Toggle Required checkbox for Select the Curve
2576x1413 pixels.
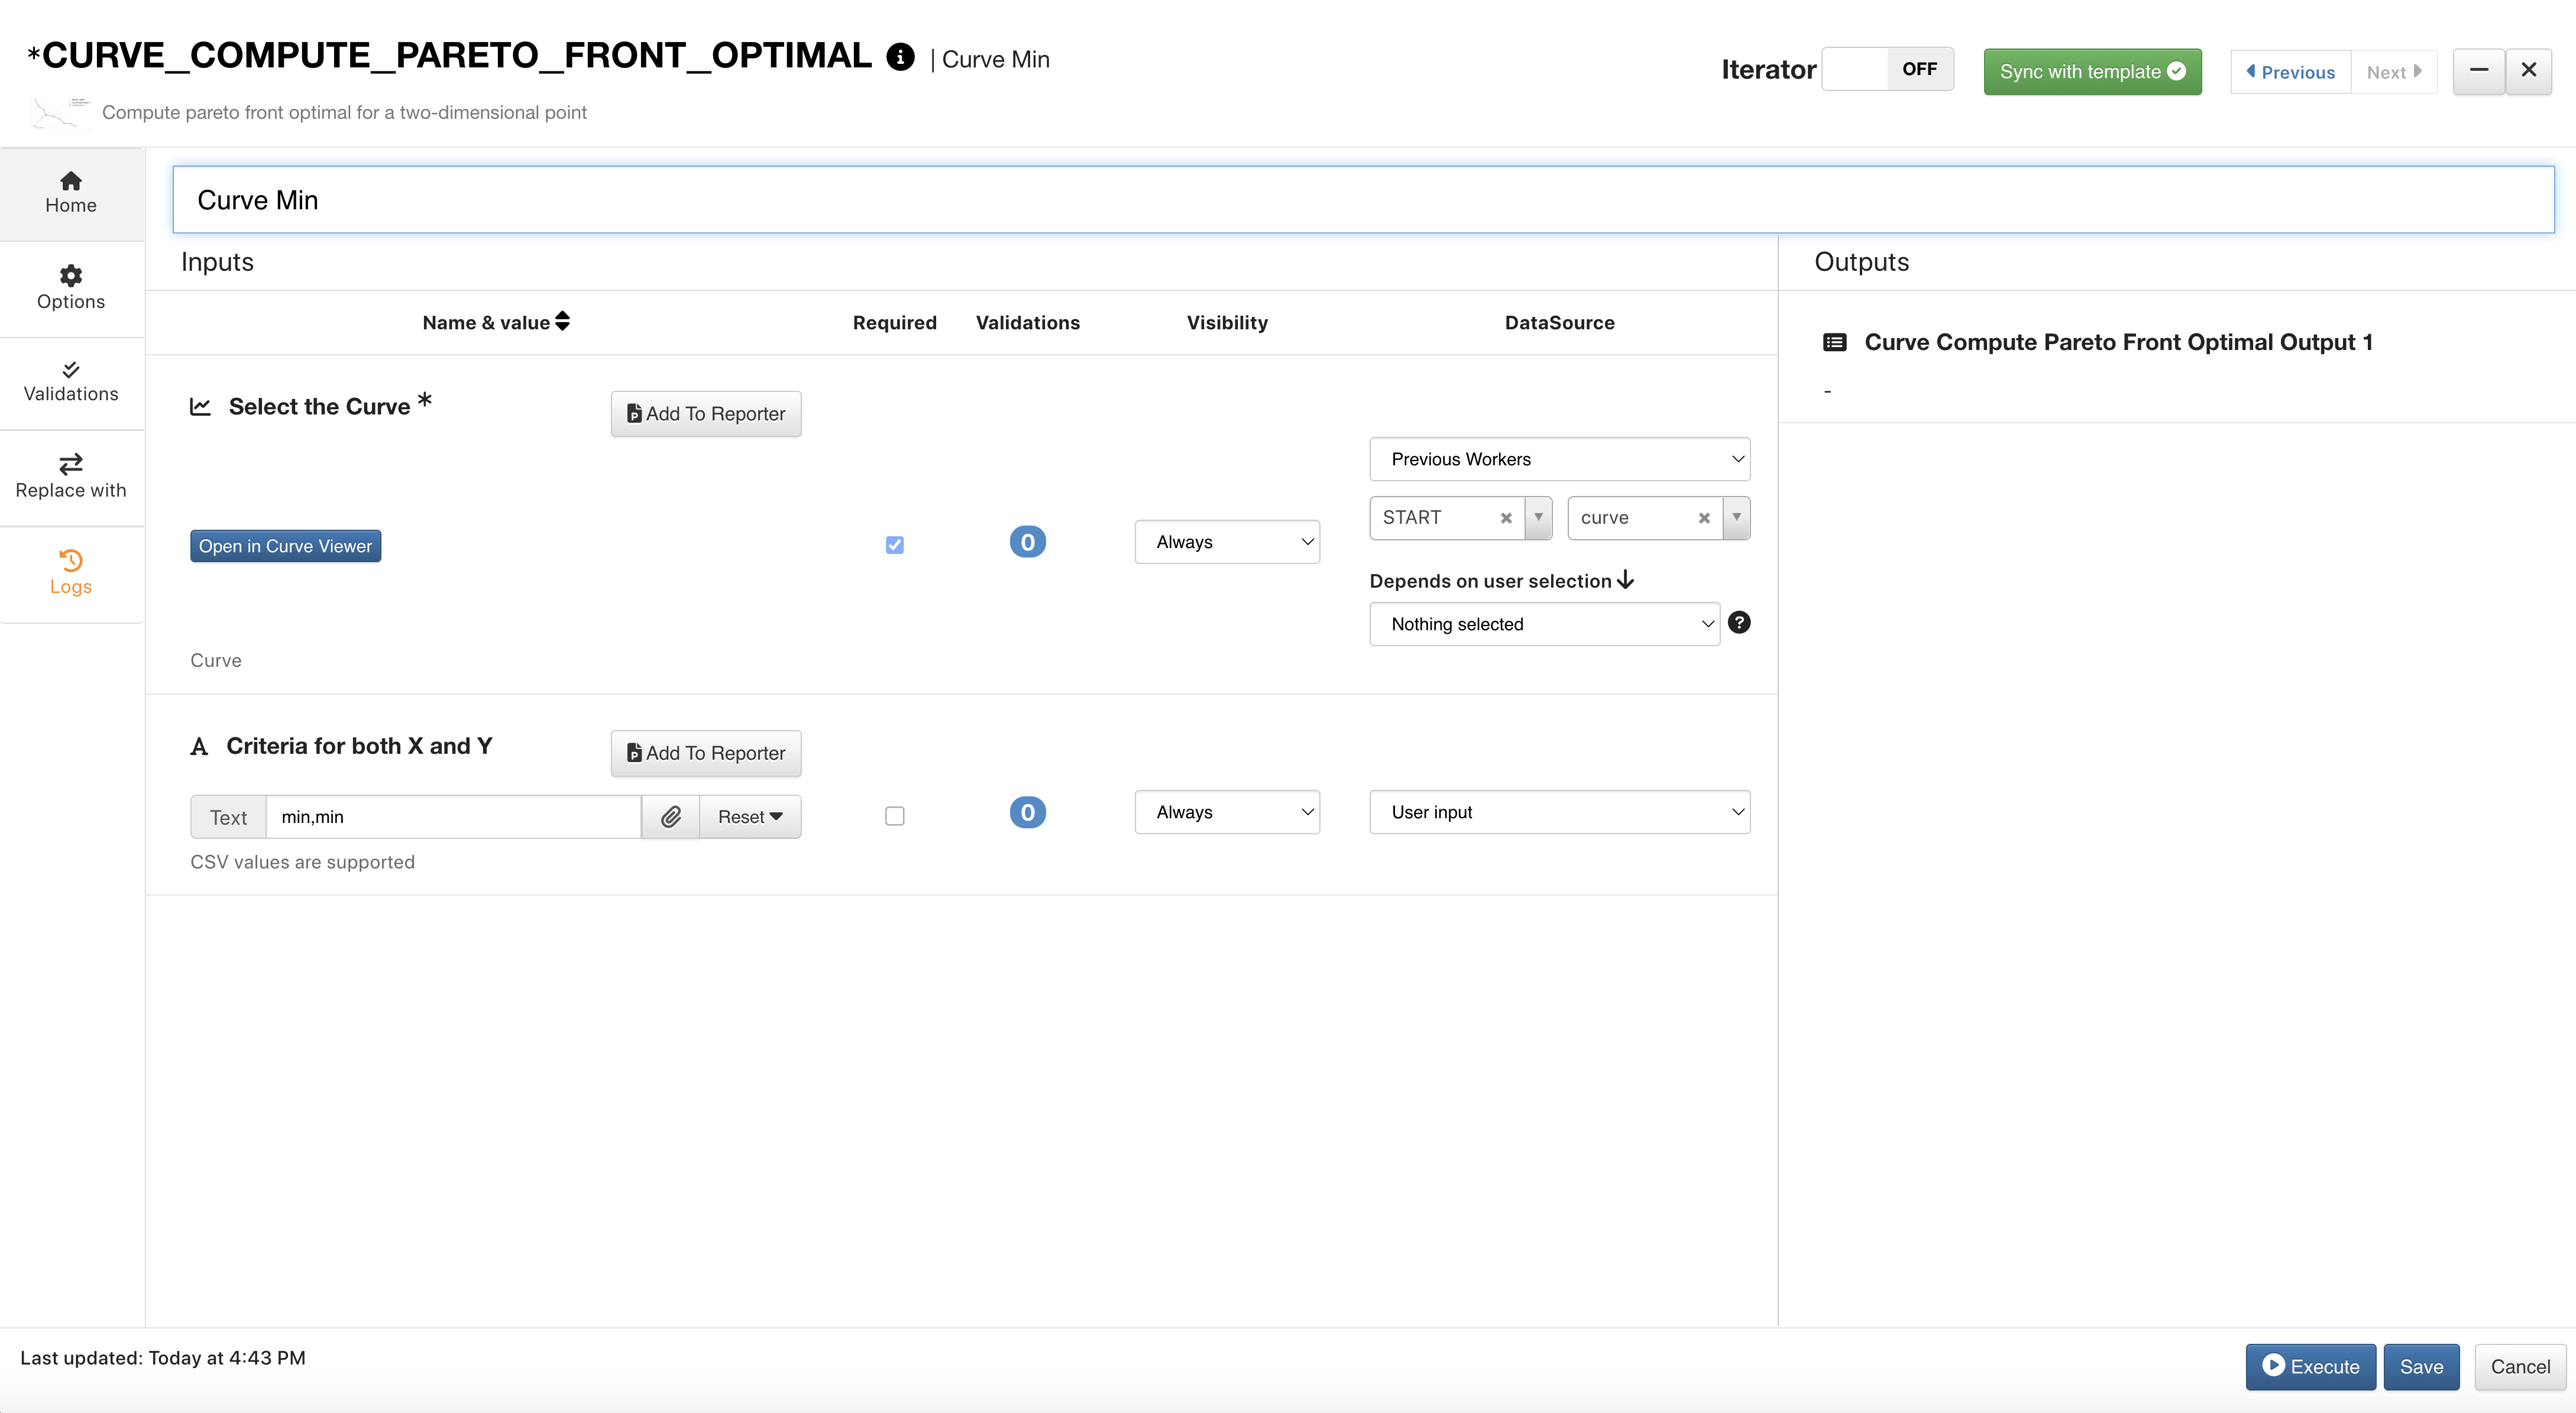895,545
